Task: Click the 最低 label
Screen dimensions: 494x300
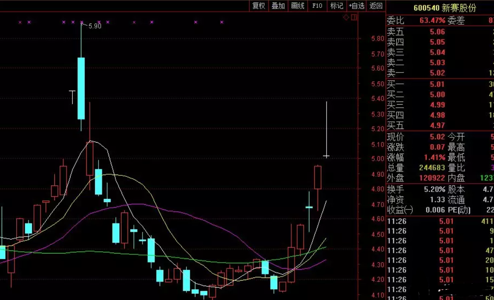Action: [456, 157]
